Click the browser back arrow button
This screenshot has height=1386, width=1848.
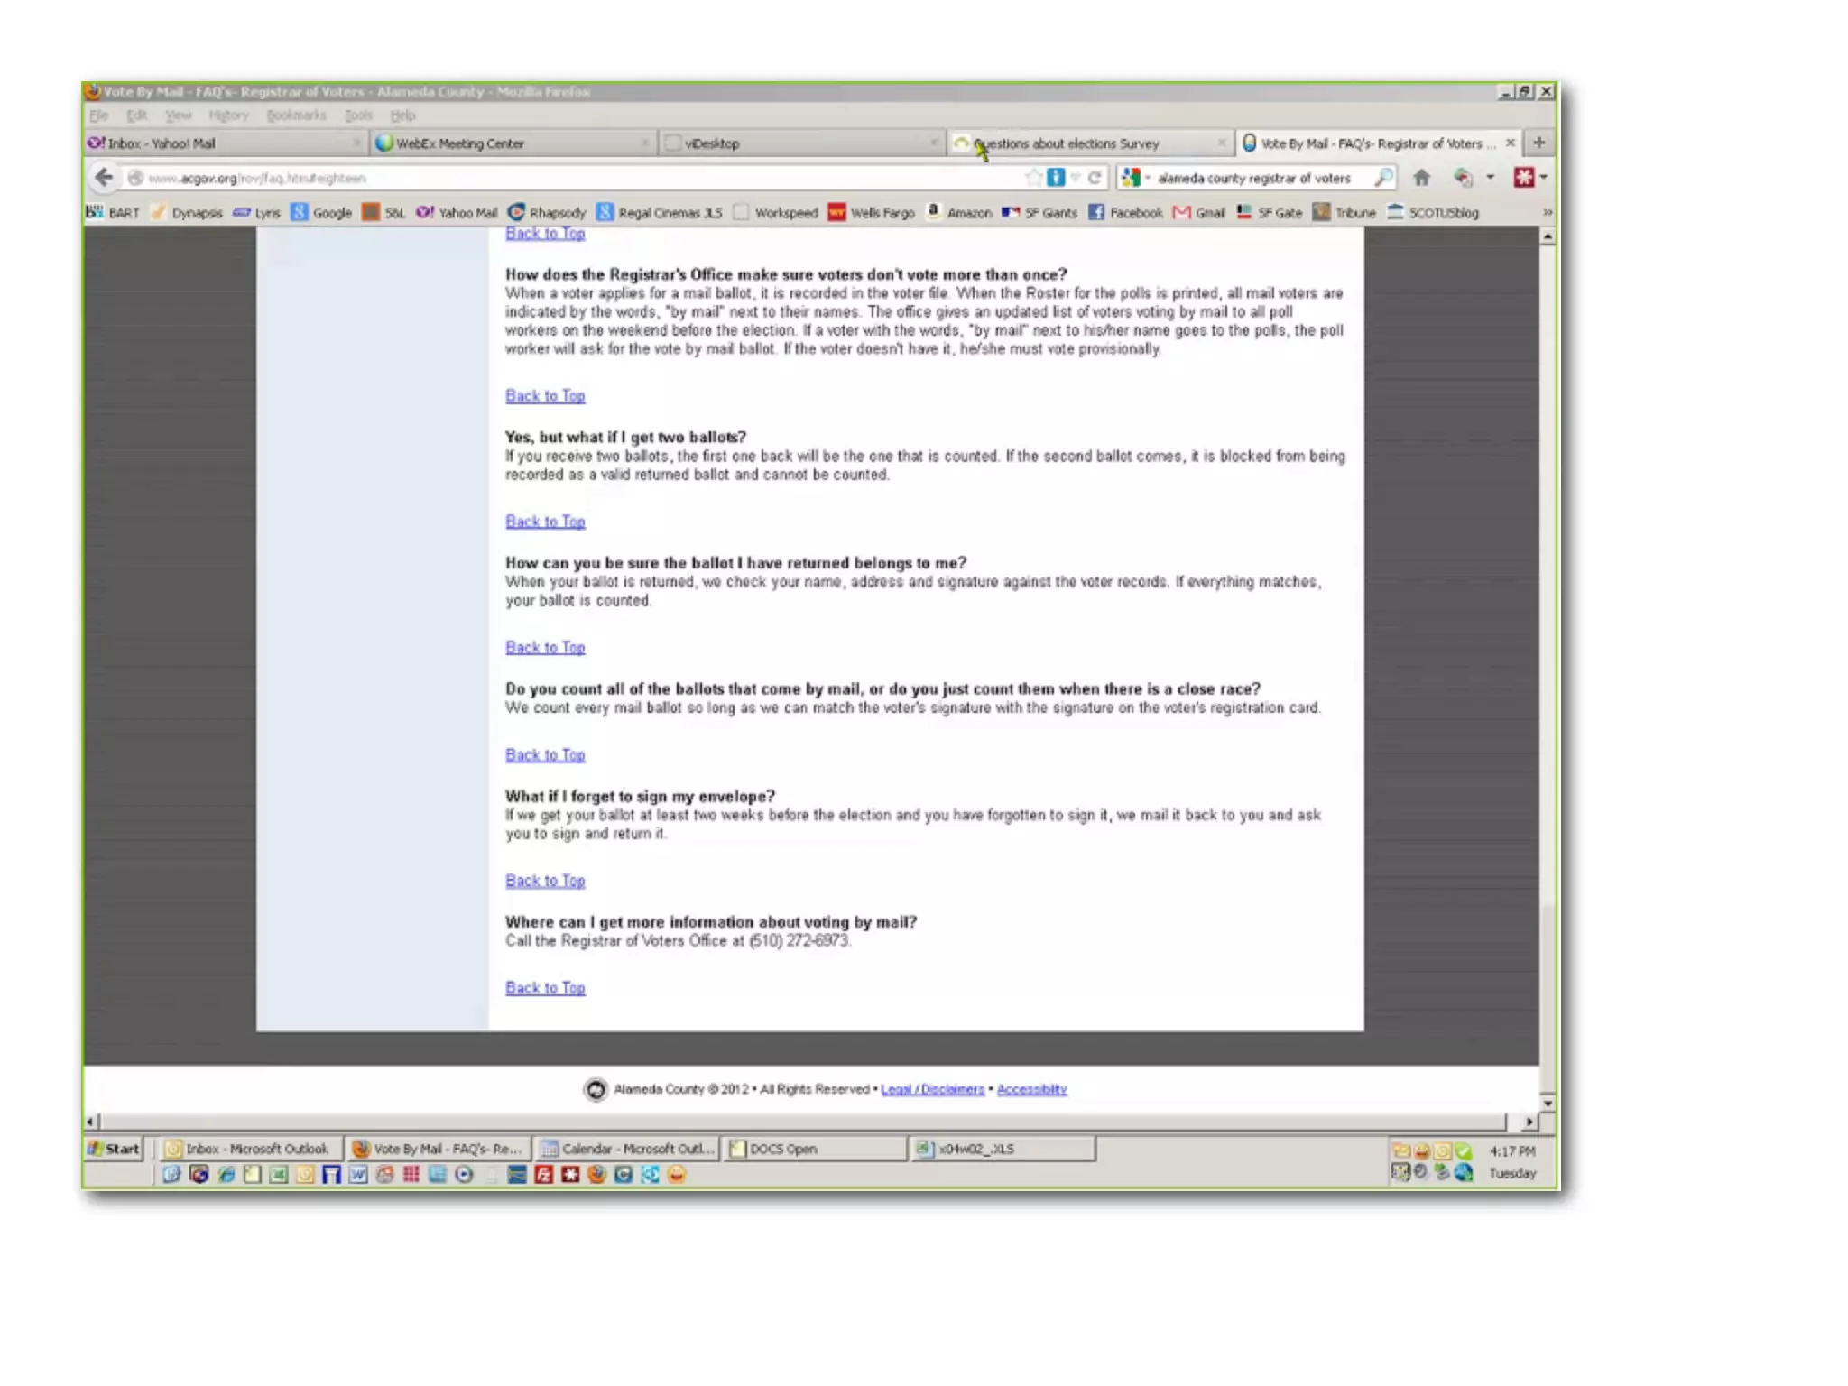point(104,177)
